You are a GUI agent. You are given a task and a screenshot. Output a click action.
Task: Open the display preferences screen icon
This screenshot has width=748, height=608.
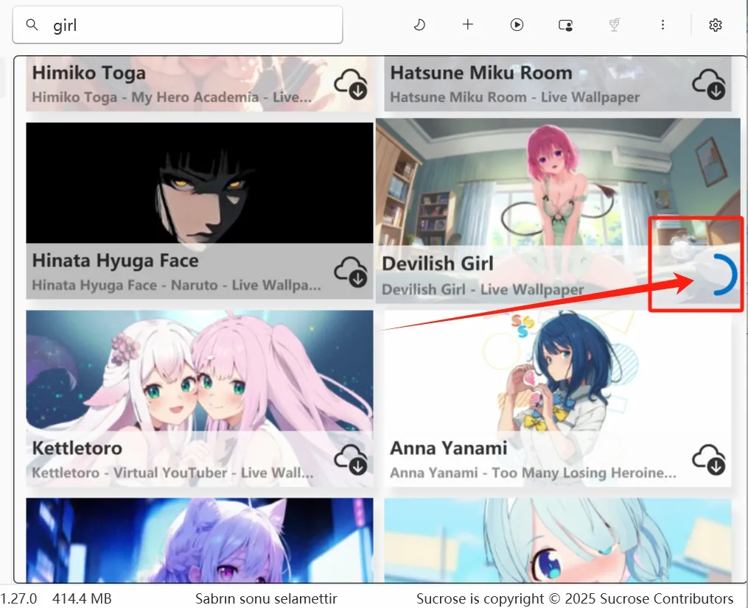[566, 25]
